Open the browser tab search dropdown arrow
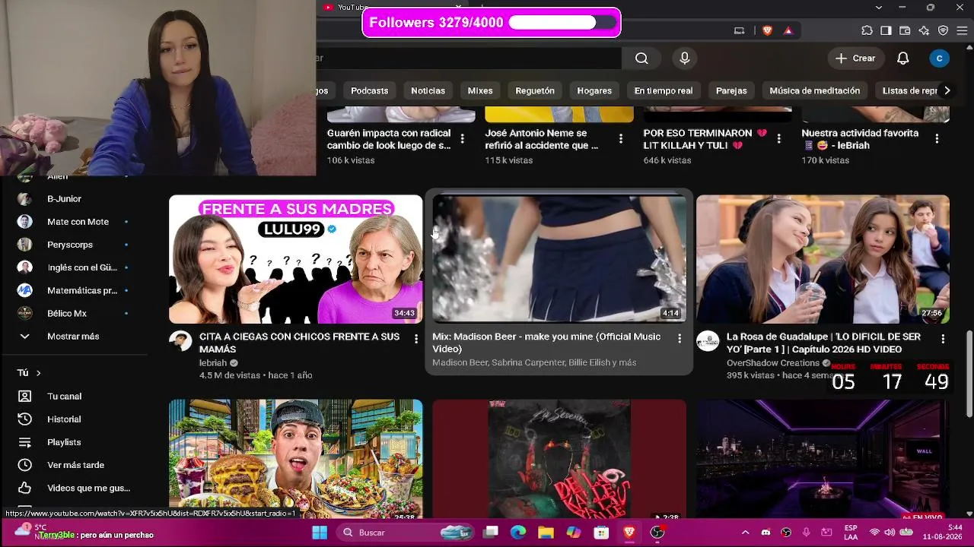The width and height of the screenshot is (974, 547). pos(879,8)
